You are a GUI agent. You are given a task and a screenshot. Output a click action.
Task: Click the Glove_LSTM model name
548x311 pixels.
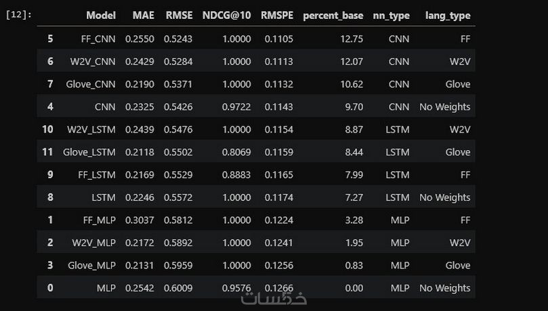point(89,152)
